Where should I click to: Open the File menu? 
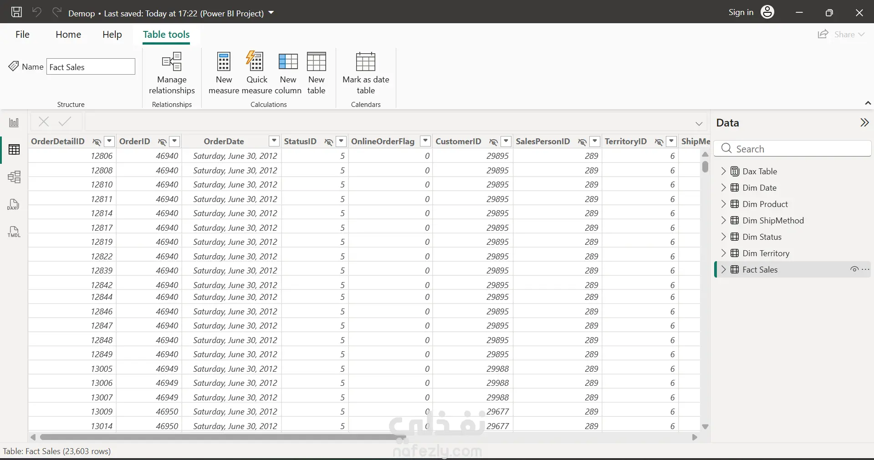(22, 35)
